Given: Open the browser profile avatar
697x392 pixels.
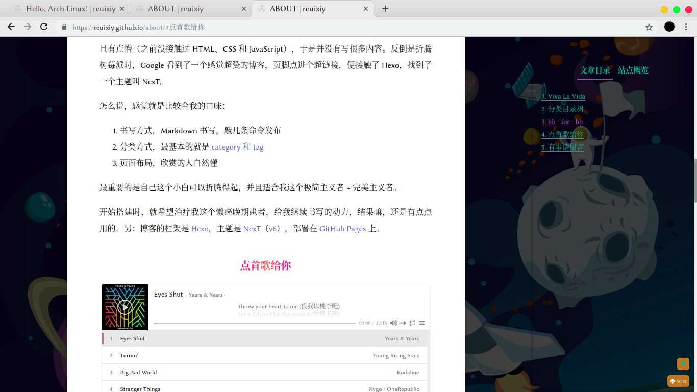Looking at the screenshot, I should pyautogui.click(x=669, y=27).
